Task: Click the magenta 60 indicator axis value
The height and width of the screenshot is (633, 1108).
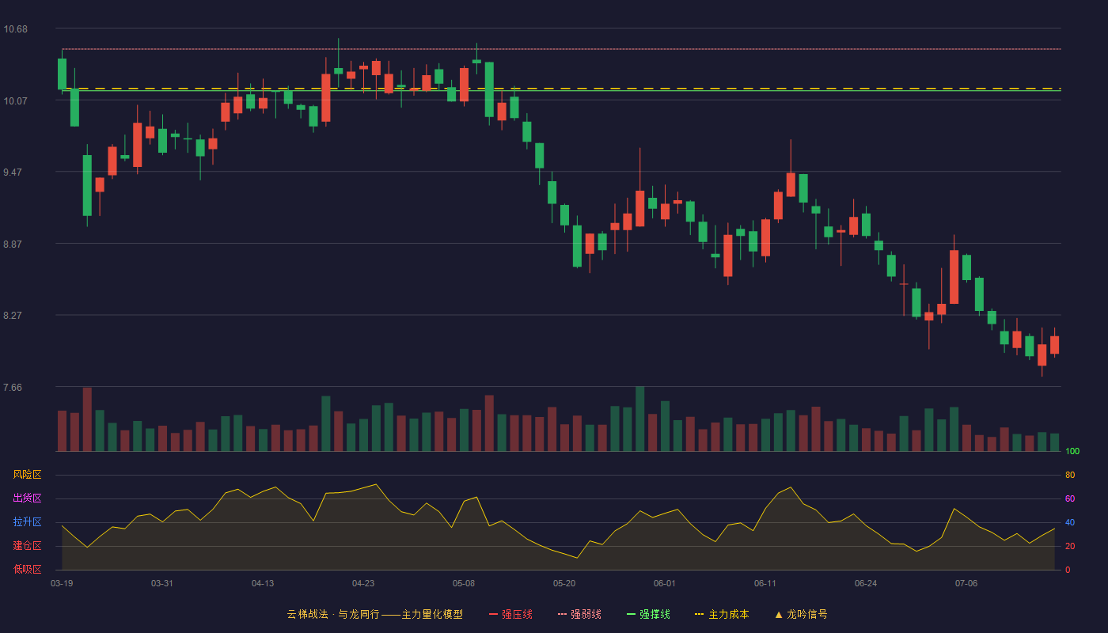Action: pos(1070,498)
